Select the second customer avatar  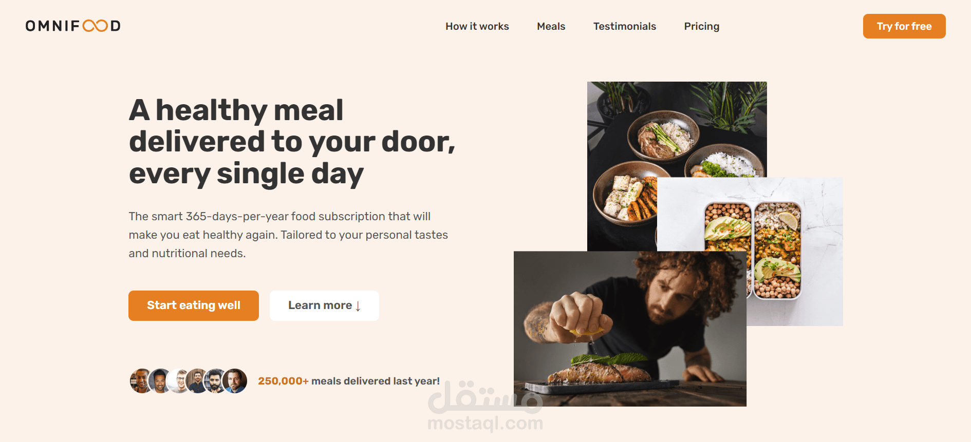coord(159,381)
